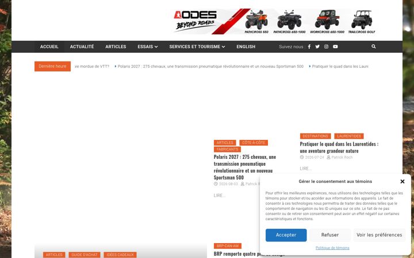Click date 2026-07-24 on Laurentides article
Screen dimensions: 414x258
[x=314, y=157]
